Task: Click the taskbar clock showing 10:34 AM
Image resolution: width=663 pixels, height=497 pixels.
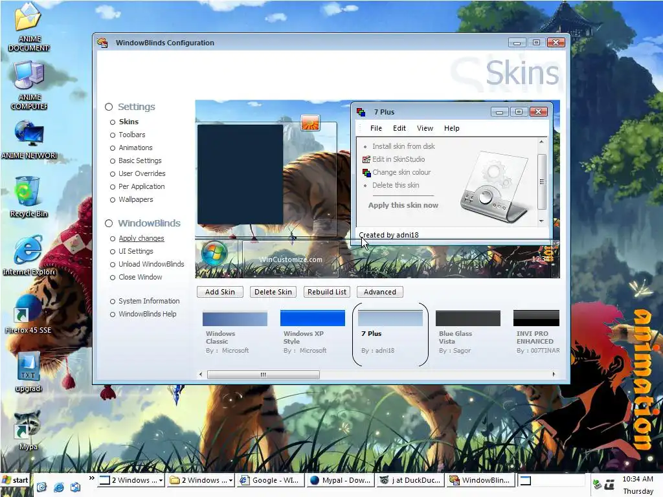Action: pyautogui.click(x=638, y=480)
